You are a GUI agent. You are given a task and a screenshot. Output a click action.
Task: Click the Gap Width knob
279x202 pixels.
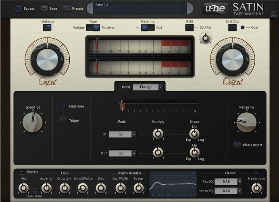pos(120,188)
